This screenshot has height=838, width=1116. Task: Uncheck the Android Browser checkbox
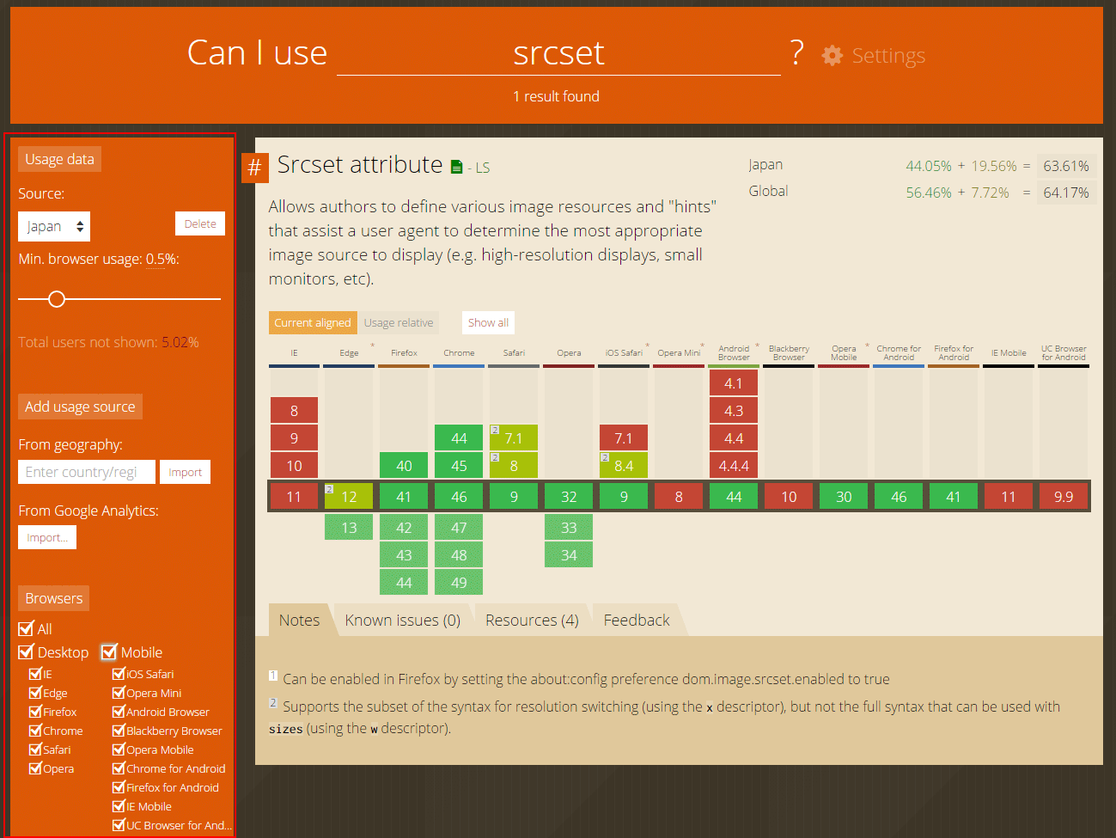click(x=119, y=711)
